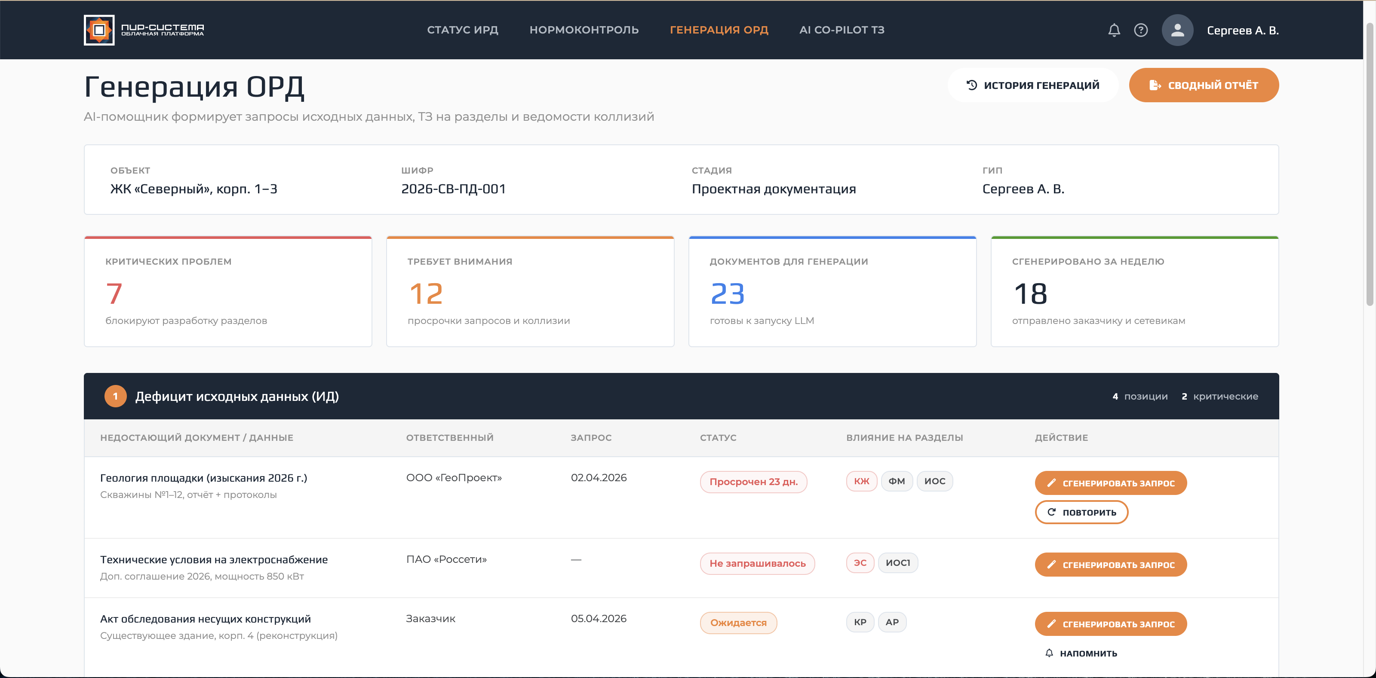1376x678 pixels.
Task: Click Геология площадки (изыскания 2026 г.)
Action: 203,478
